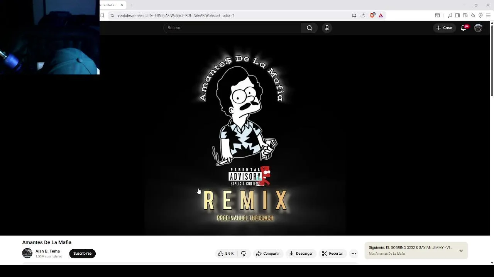Click the address bar URL
The width and height of the screenshot is (494, 277).
click(176, 15)
